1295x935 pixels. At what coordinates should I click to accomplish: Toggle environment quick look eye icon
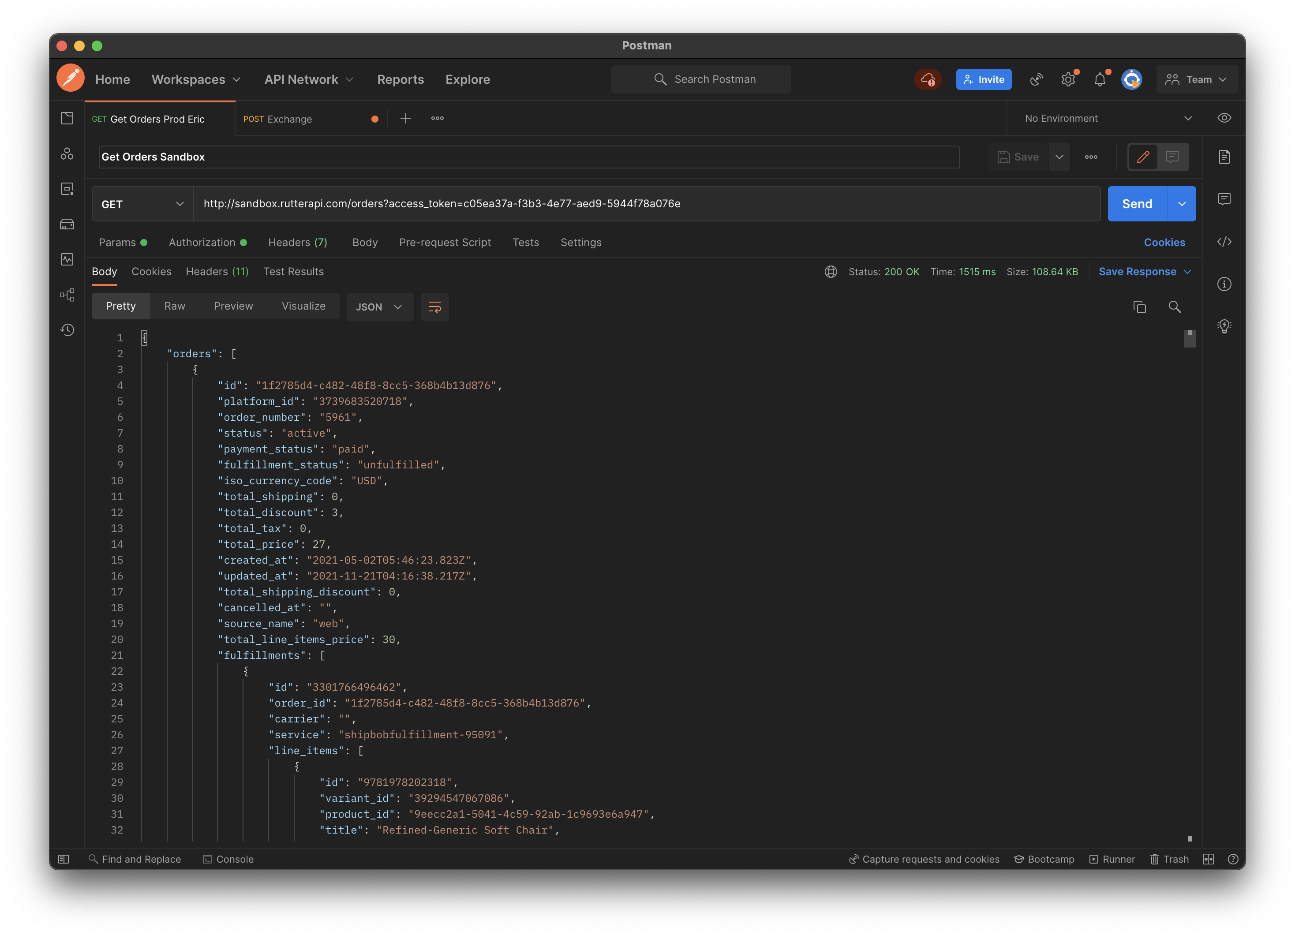coord(1224,118)
